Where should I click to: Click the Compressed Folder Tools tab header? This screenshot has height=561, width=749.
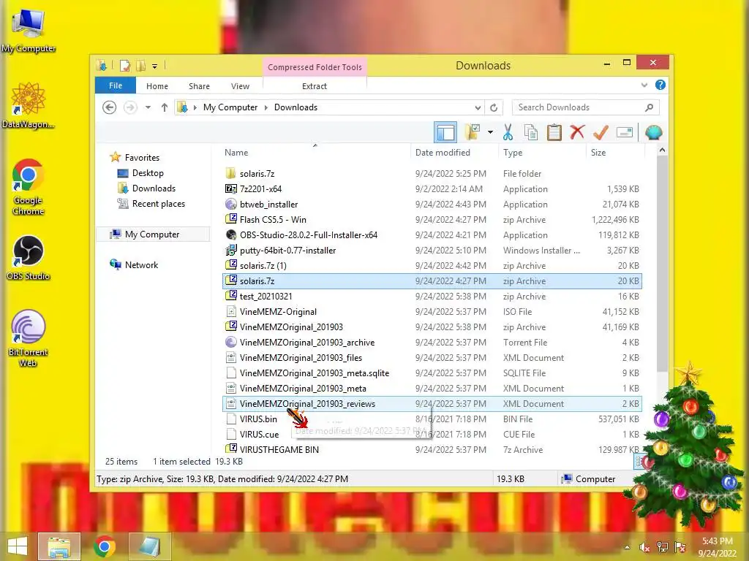[315, 66]
